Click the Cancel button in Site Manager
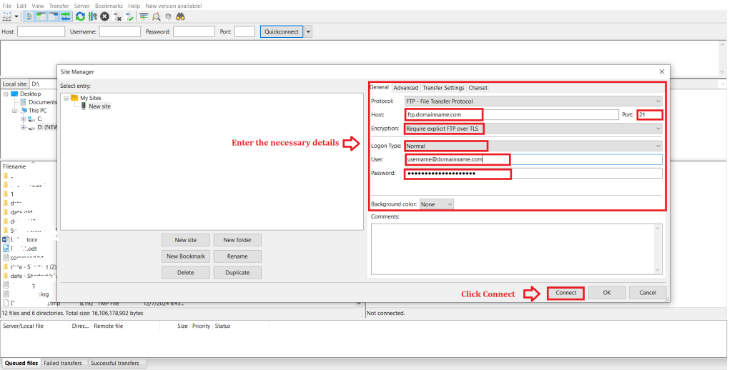Viewport: 732px width, 370px height. coord(648,293)
